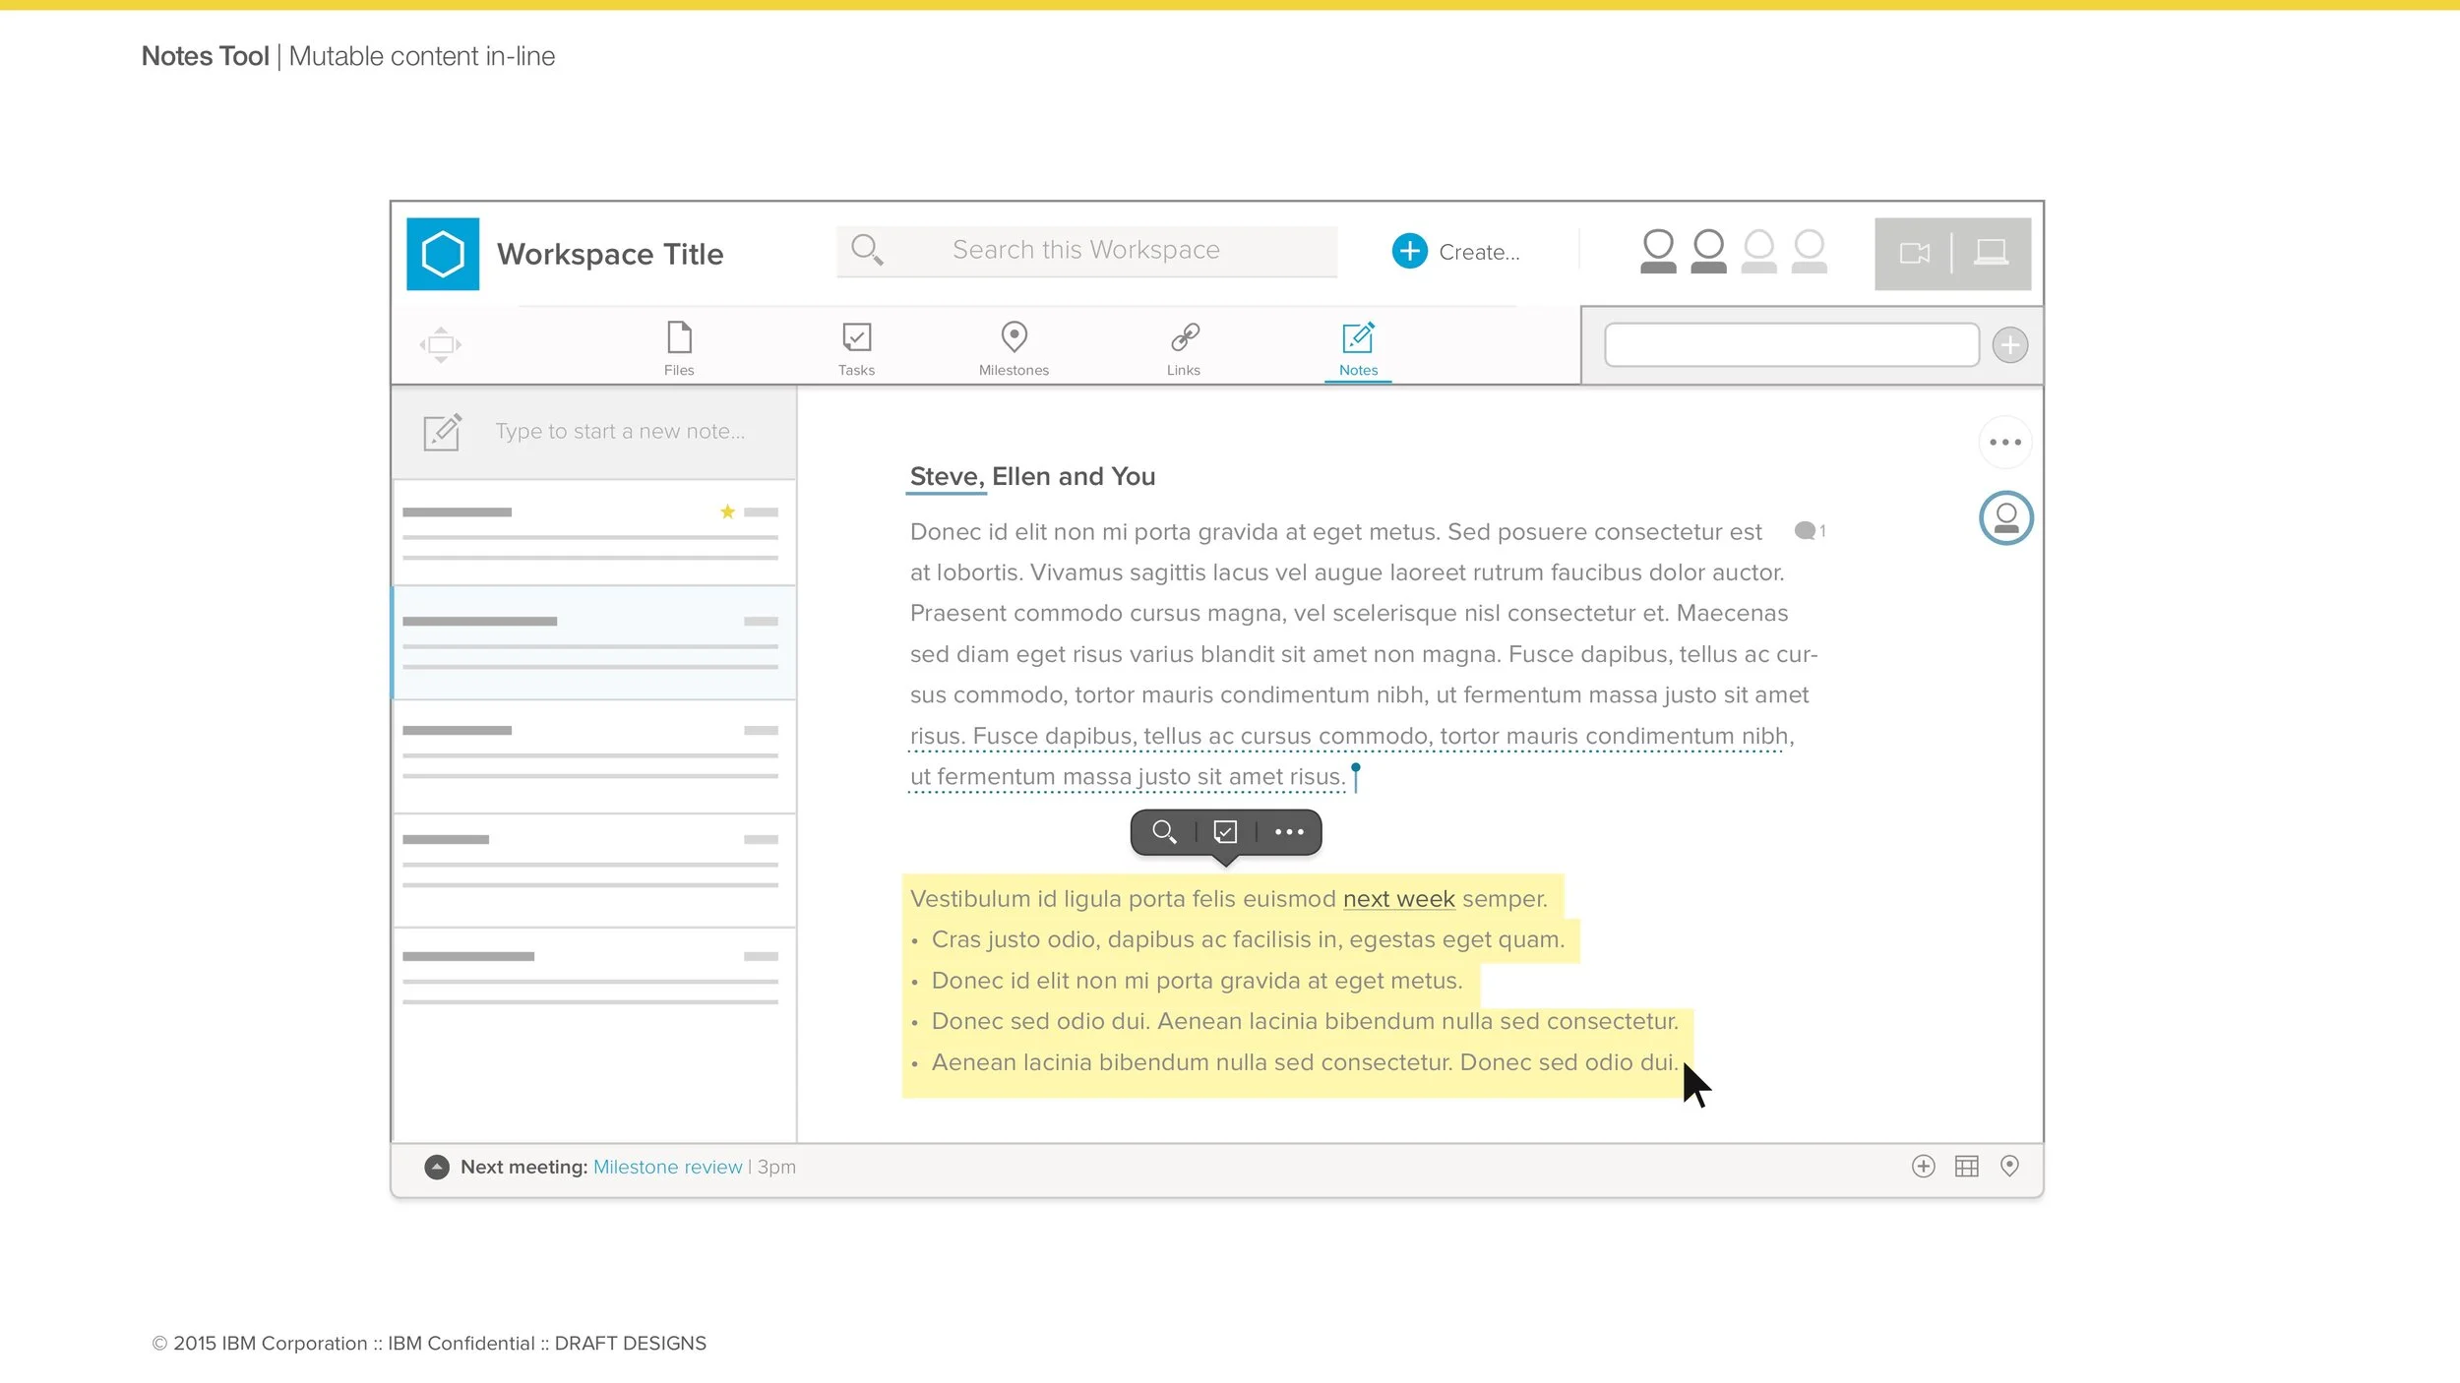Open more options in selection popup toolbar
This screenshot has height=1383, width=2460.
1289,832
